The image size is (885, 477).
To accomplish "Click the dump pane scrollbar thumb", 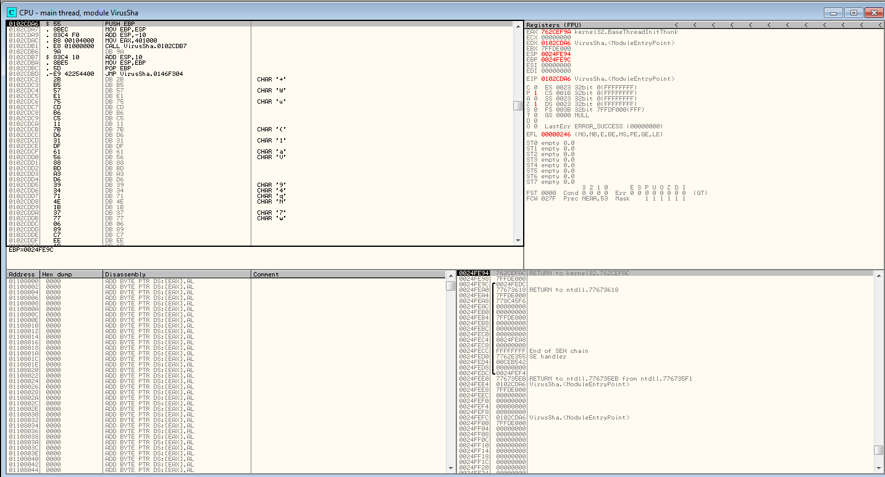I will coord(450,286).
